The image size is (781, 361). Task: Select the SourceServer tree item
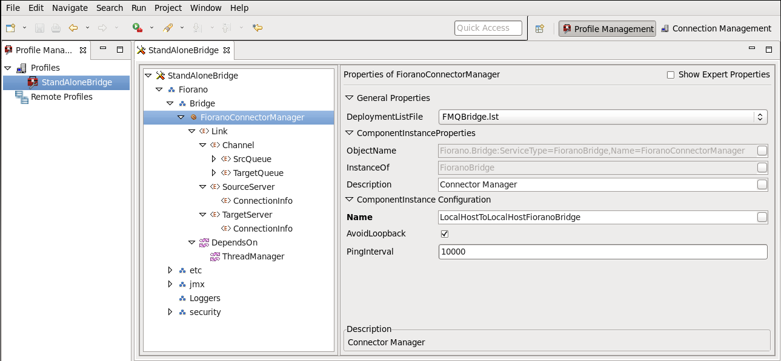248,187
